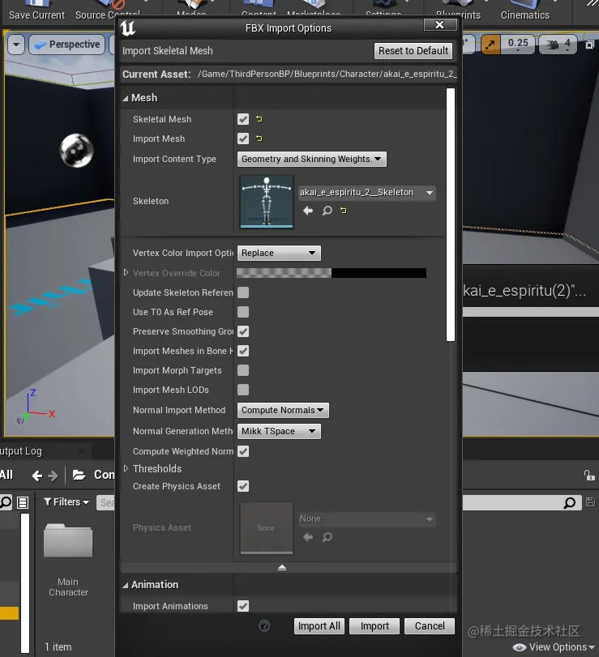Click search magnifier in Content Browser
Image resolution: width=599 pixels, height=657 pixels.
(x=570, y=502)
